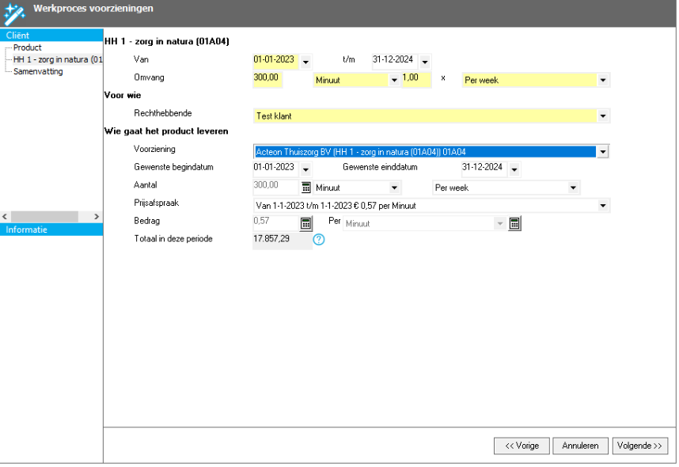Open Gewenste einddatum date picker

[514, 169]
